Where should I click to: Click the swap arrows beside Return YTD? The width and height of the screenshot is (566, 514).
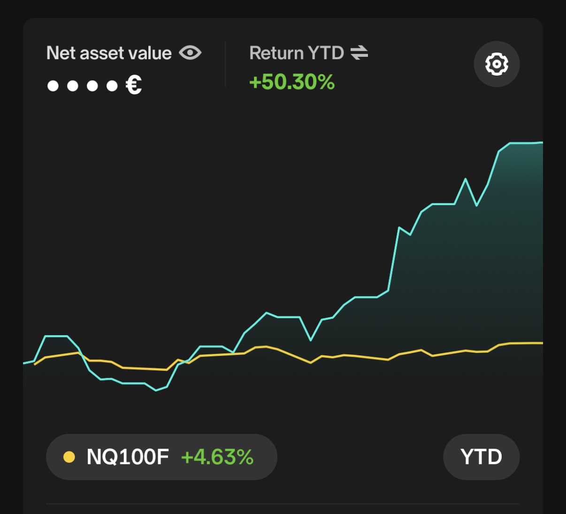point(359,53)
